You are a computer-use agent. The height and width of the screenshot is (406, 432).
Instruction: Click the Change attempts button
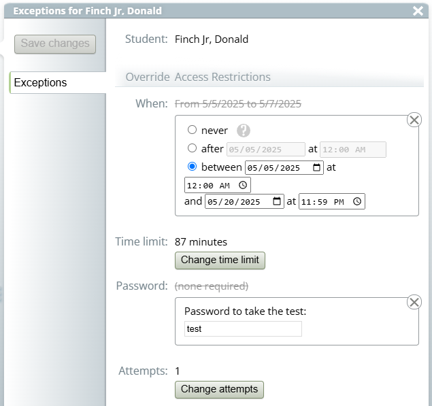219,390
